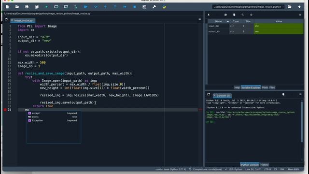Click the New file icon
309x174 pixels.
(x=7, y=7)
